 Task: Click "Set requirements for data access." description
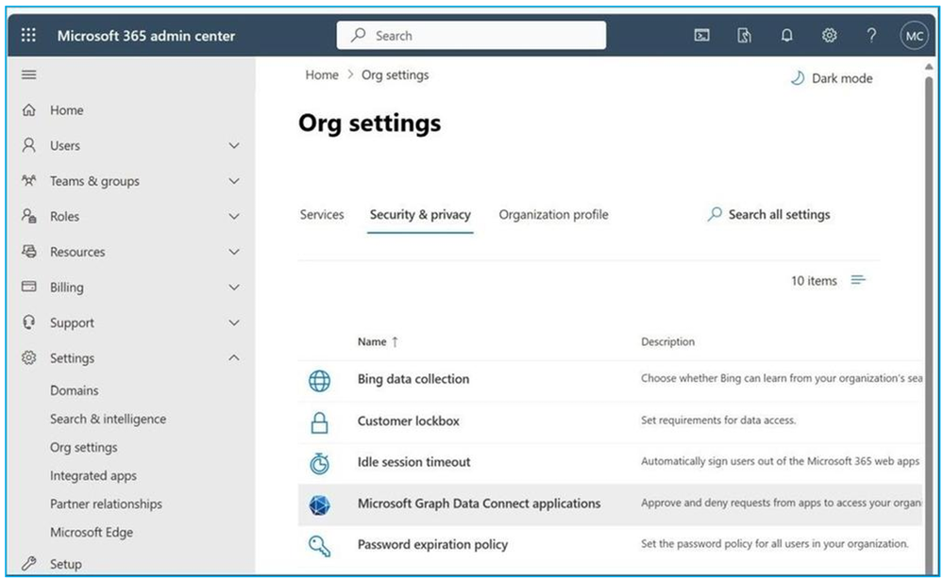click(718, 421)
